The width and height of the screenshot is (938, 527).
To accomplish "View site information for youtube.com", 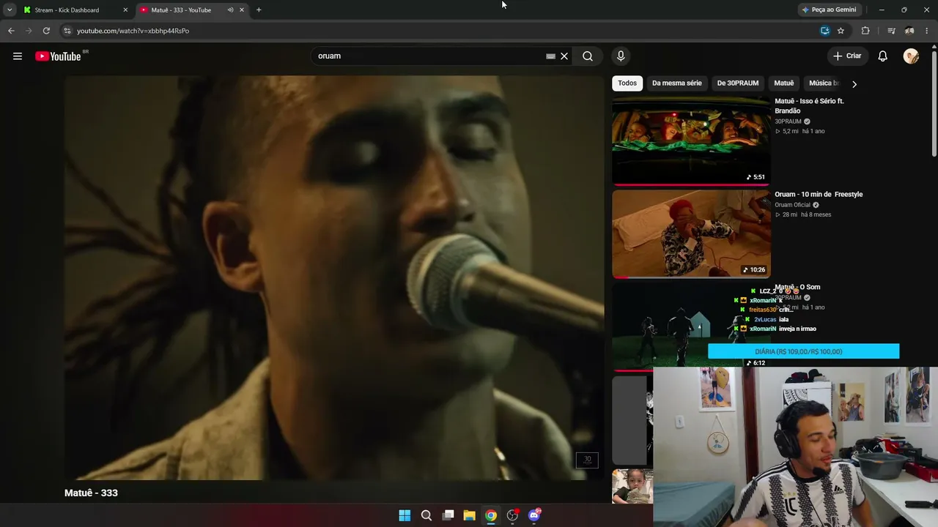I will pos(67,31).
